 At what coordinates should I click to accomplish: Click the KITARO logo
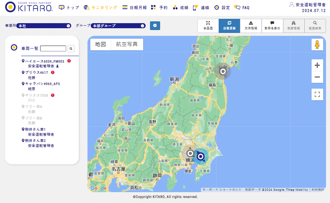click(x=29, y=7)
